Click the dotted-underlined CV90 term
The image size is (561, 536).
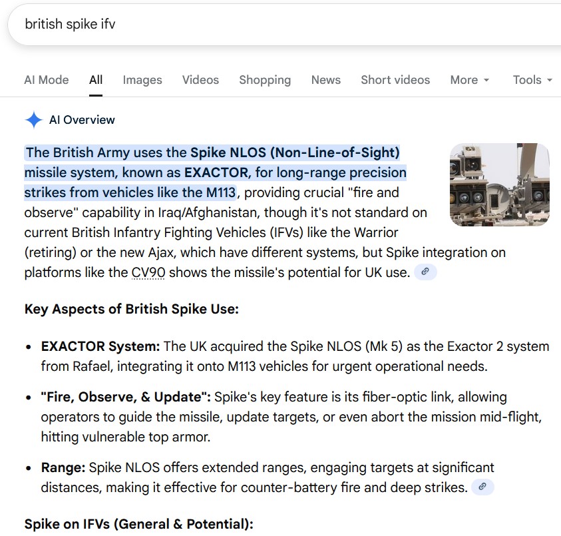point(148,273)
